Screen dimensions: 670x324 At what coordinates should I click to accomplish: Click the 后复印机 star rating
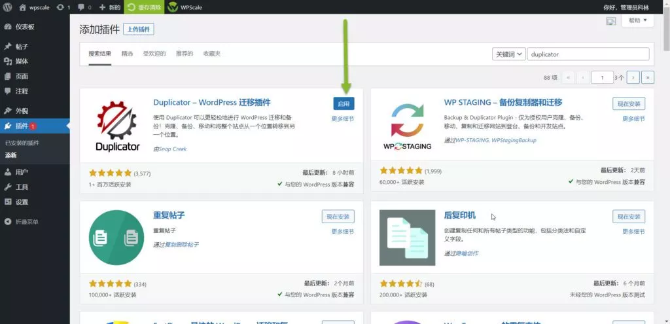tap(401, 284)
